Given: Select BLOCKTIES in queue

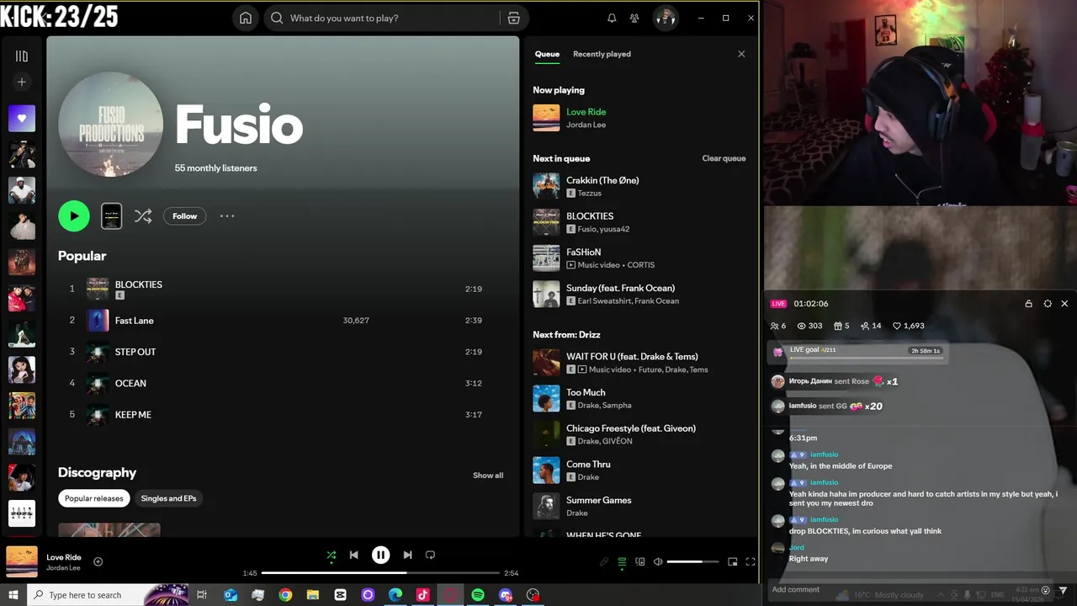Looking at the screenshot, I should [x=639, y=222].
